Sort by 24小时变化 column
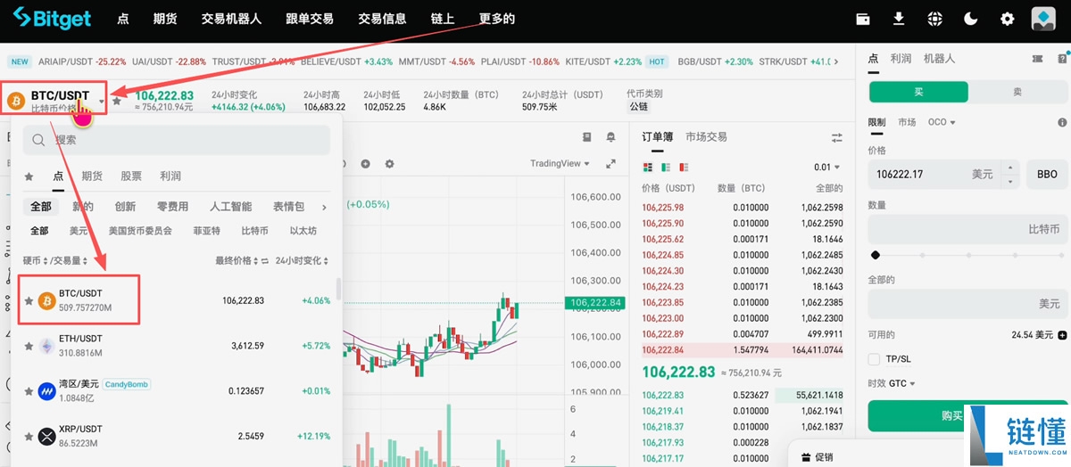The height and width of the screenshot is (467, 1071). 302,261
